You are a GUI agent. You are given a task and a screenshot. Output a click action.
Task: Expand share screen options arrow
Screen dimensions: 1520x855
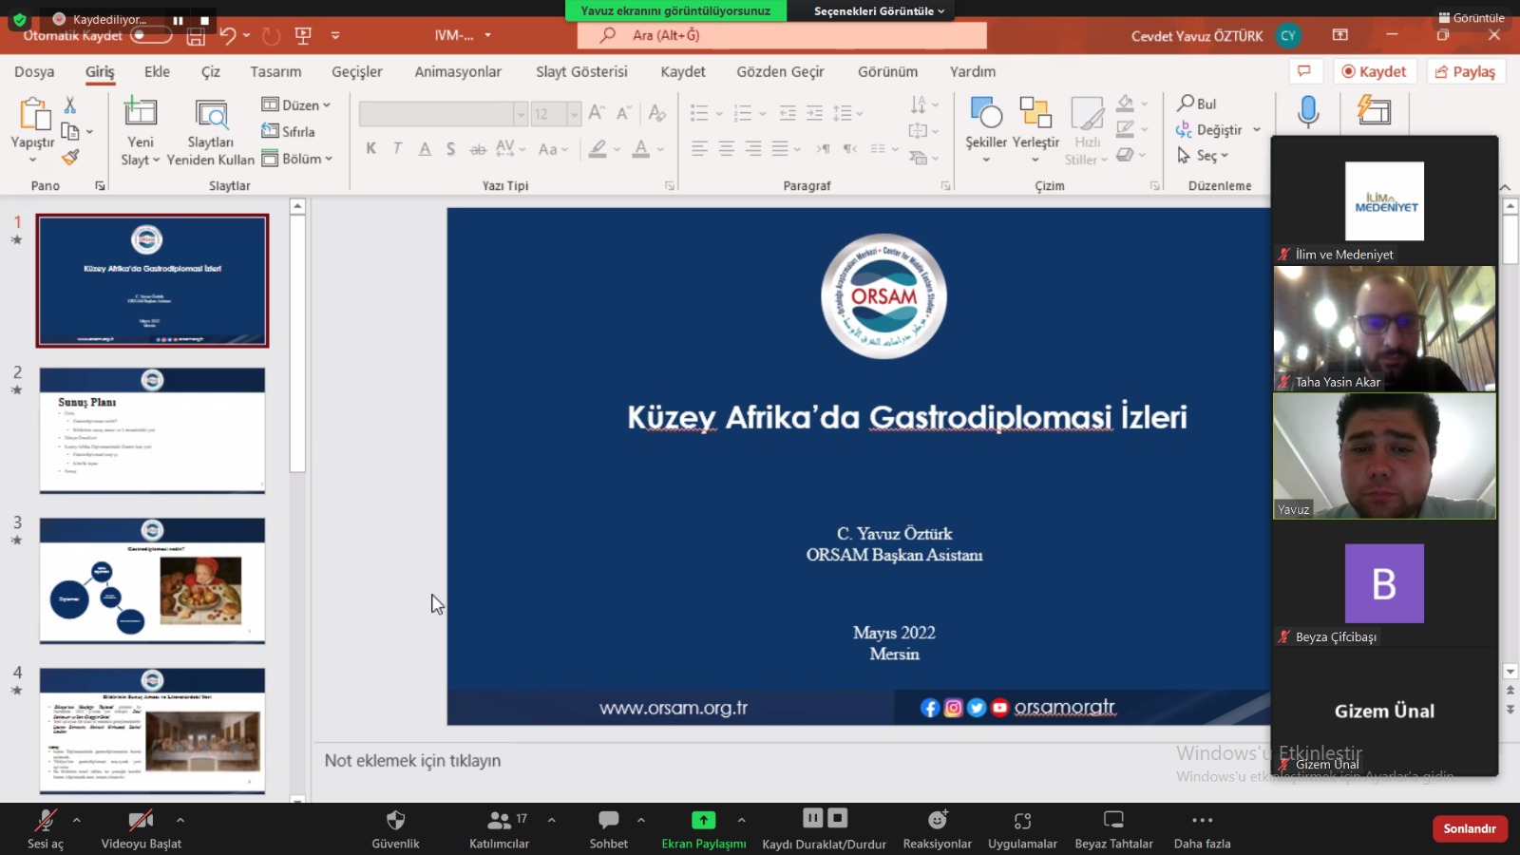742,819
